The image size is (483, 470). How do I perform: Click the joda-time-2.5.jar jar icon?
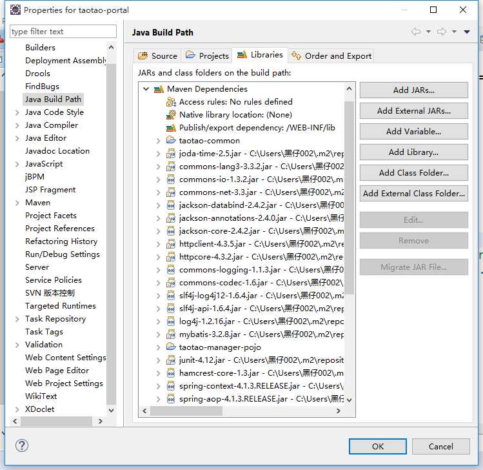[171, 154]
